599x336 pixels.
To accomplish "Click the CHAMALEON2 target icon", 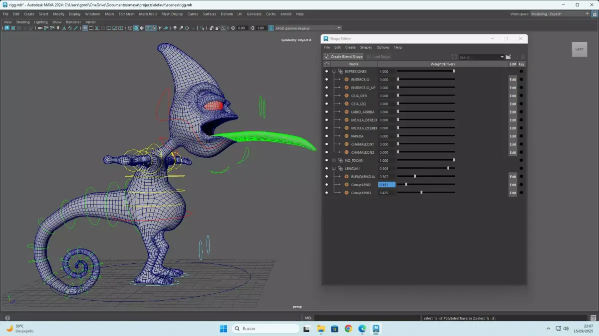I will 346,152.
